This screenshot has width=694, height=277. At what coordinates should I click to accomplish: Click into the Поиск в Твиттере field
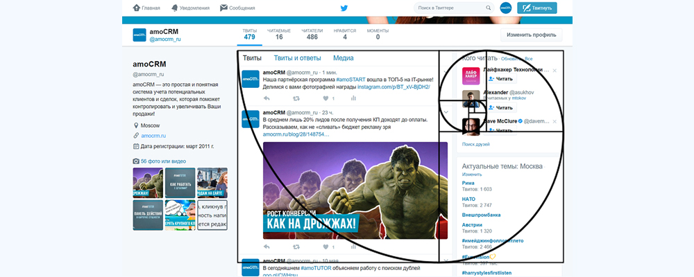click(x=455, y=8)
